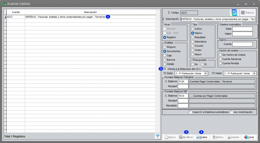Click NIIF Reclasif code field
Screen dimensions: 260x143
(x=183, y=101)
